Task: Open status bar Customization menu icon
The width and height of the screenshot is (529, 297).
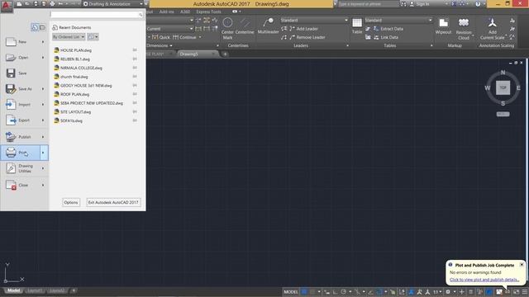Action: coord(525,292)
